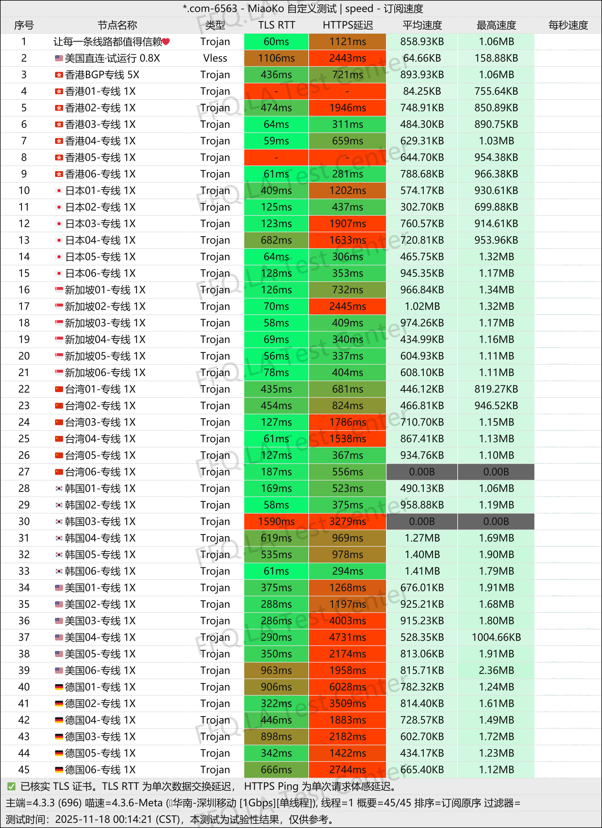Click the 4731ms HTTPS delay cell
602x828 pixels.
(348, 637)
